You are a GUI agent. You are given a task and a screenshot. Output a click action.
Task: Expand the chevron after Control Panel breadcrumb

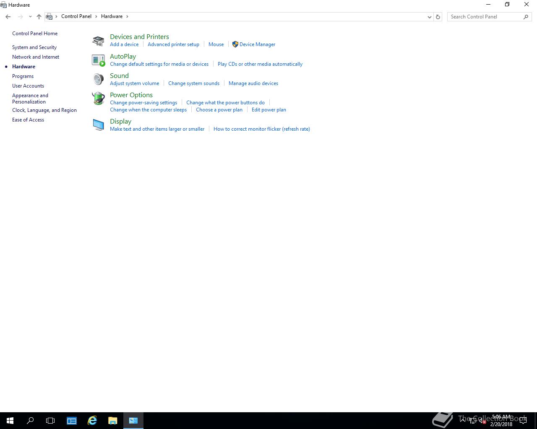coord(96,16)
